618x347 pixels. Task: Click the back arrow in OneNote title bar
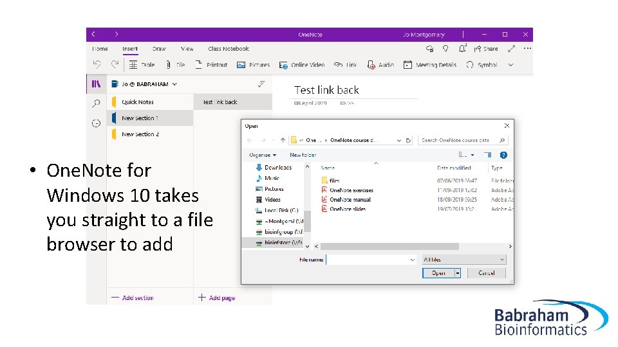click(x=93, y=34)
